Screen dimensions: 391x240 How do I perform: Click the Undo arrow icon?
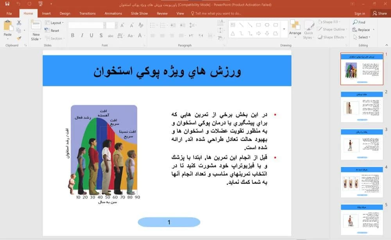(18, 4)
